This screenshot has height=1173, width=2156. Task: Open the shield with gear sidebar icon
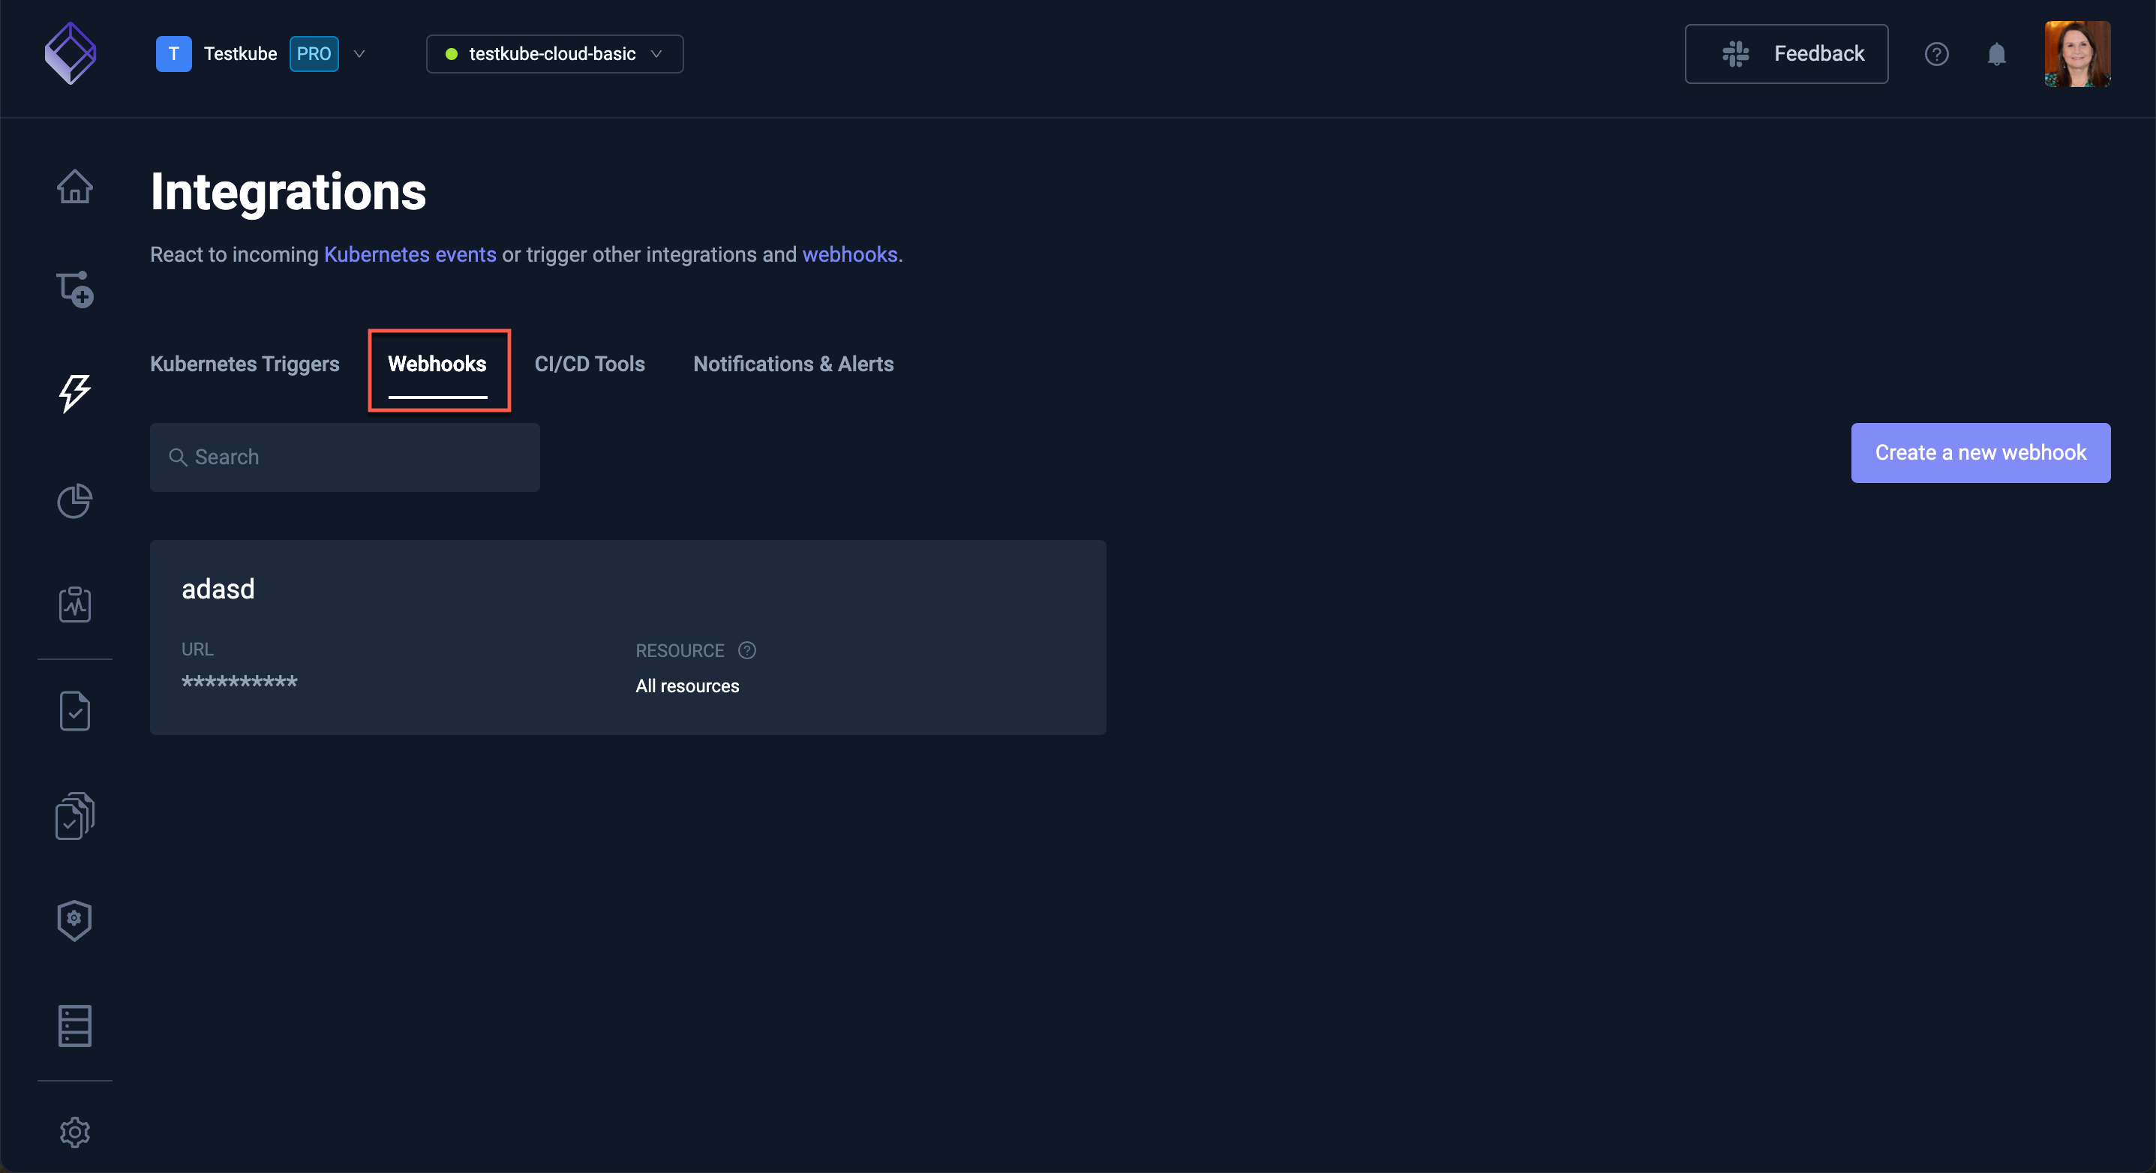coord(74,920)
